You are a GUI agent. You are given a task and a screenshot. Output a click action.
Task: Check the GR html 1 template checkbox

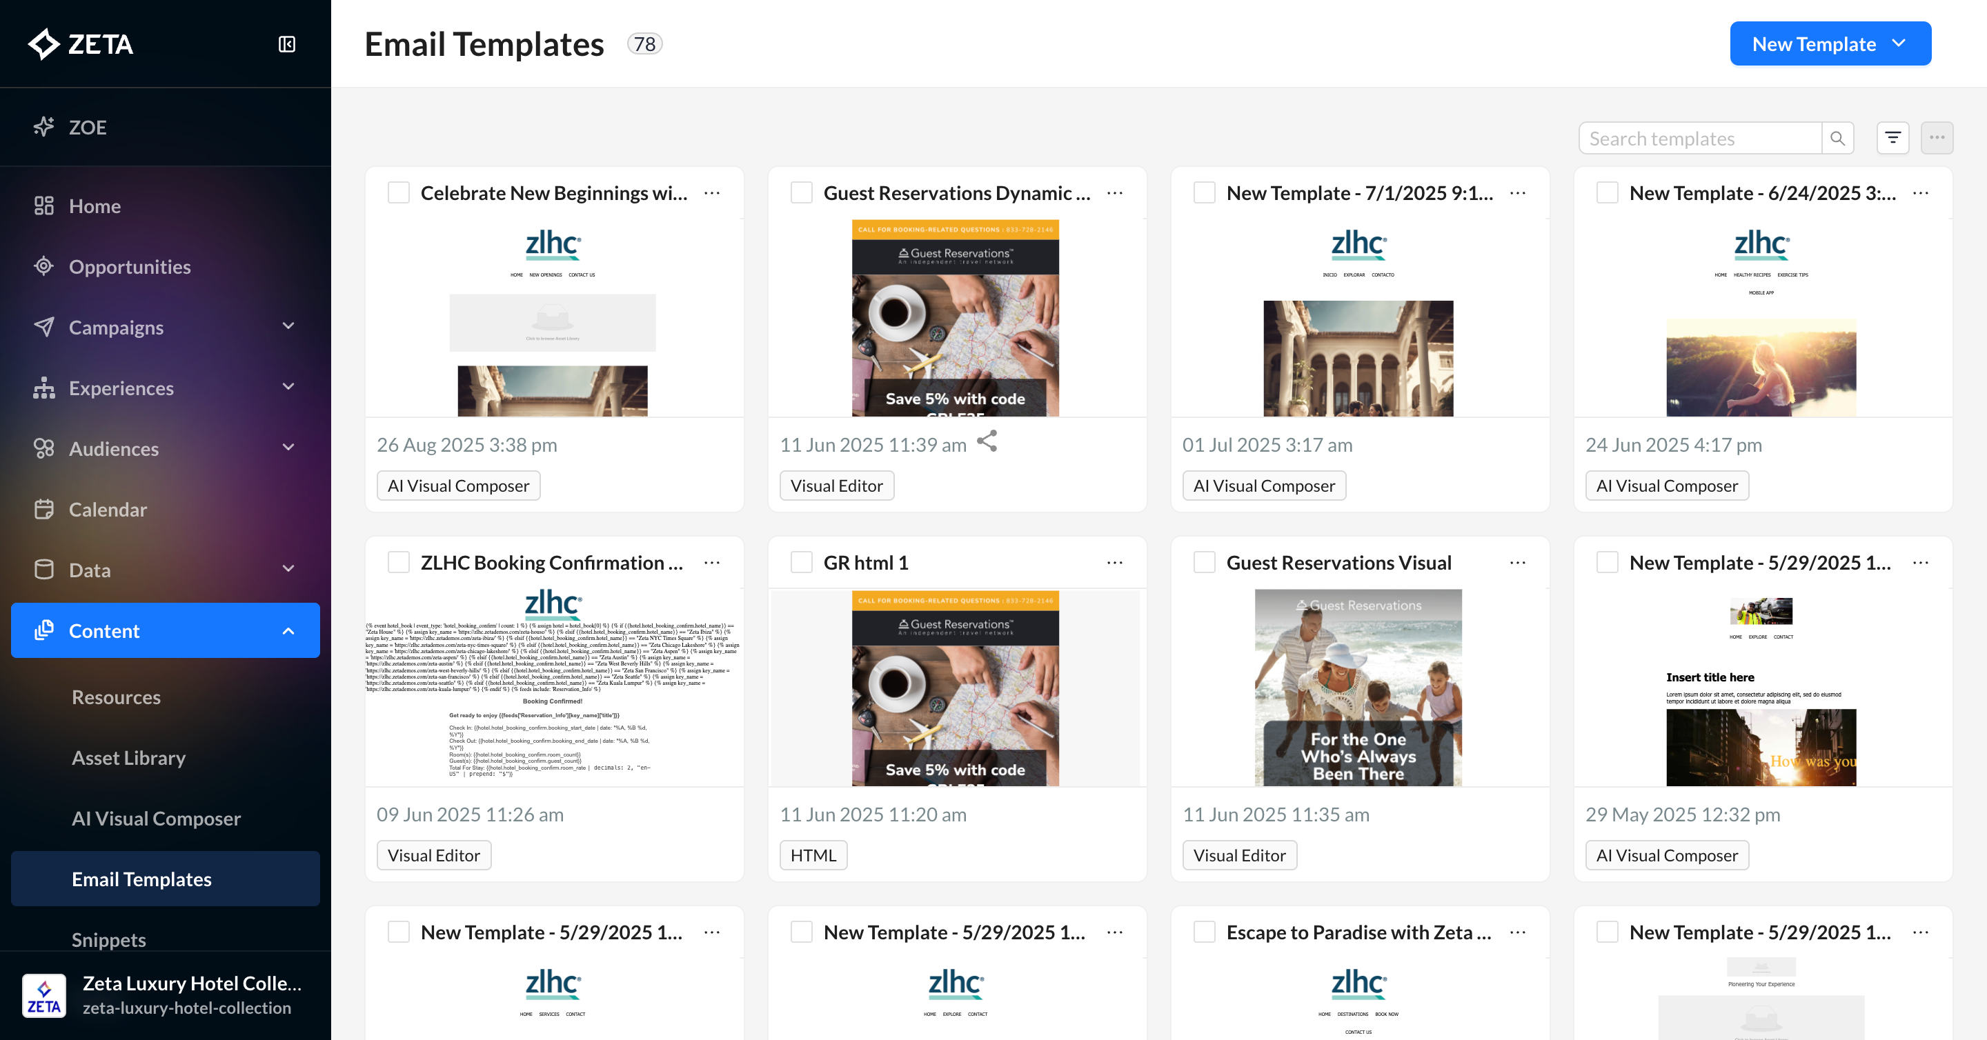tap(802, 563)
